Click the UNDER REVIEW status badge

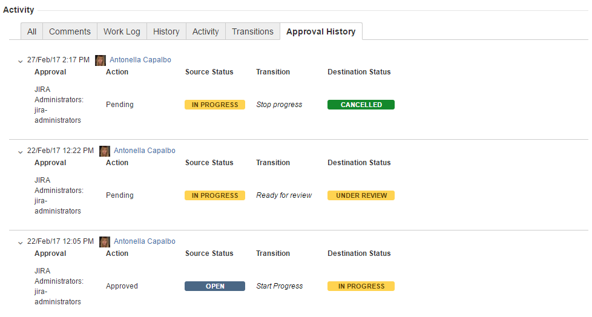(361, 195)
